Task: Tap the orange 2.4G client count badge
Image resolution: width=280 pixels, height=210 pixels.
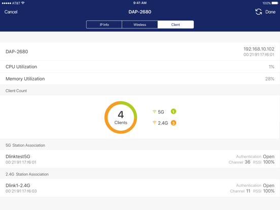Action: tap(173, 123)
